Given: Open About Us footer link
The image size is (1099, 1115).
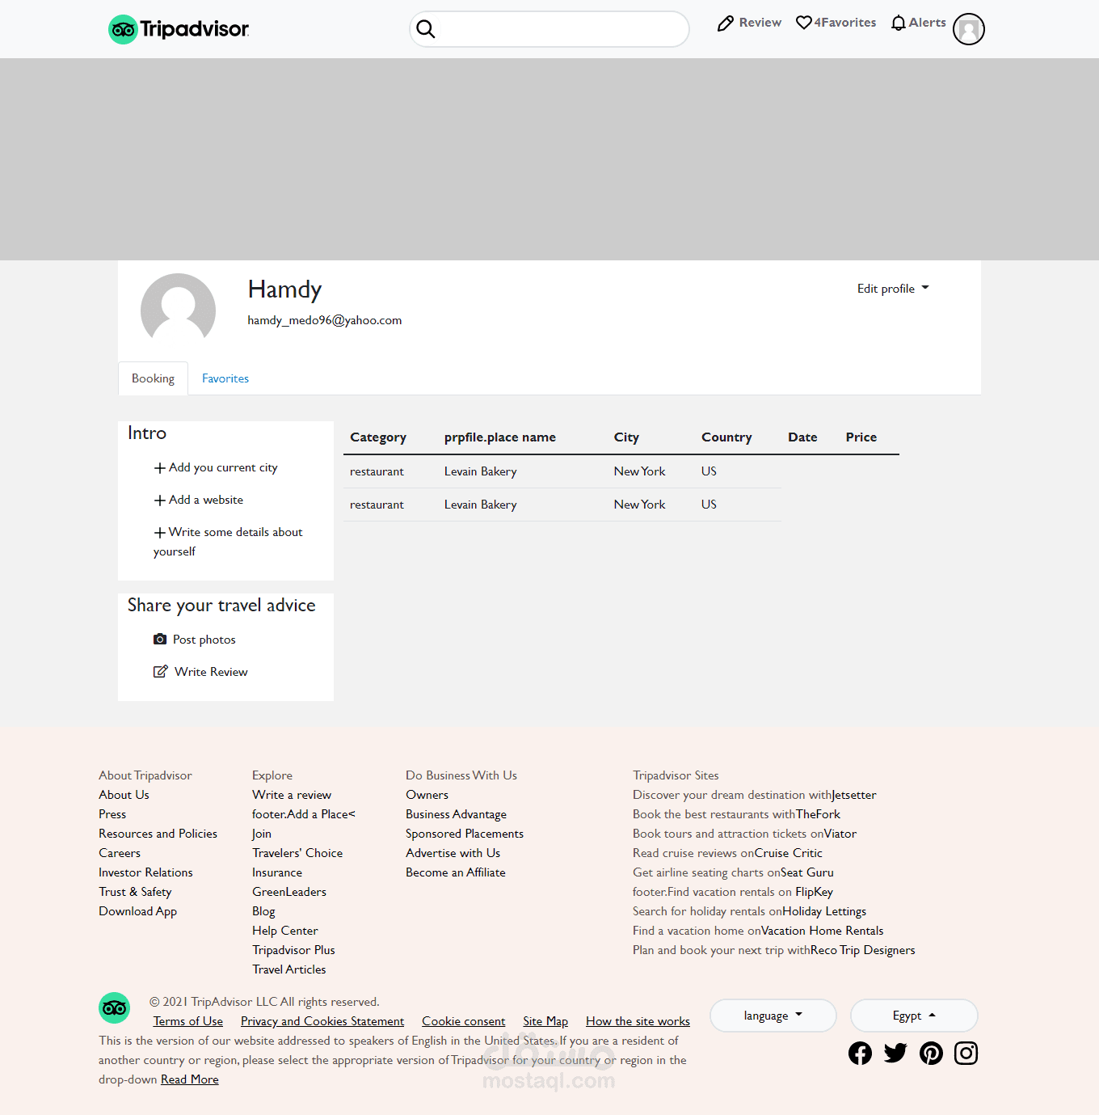Looking at the screenshot, I should pos(124,795).
